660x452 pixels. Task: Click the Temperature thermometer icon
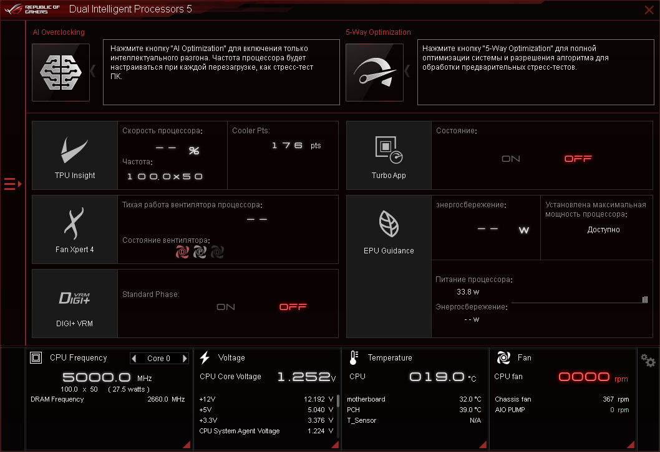(x=354, y=358)
